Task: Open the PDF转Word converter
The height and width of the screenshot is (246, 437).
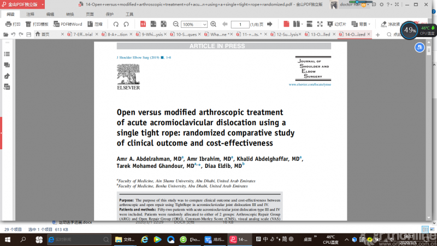Action: click(x=68, y=25)
